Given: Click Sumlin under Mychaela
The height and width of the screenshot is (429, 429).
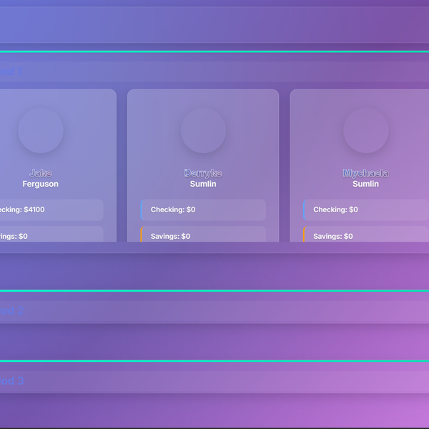Looking at the screenshot, I should coord(365,184).
